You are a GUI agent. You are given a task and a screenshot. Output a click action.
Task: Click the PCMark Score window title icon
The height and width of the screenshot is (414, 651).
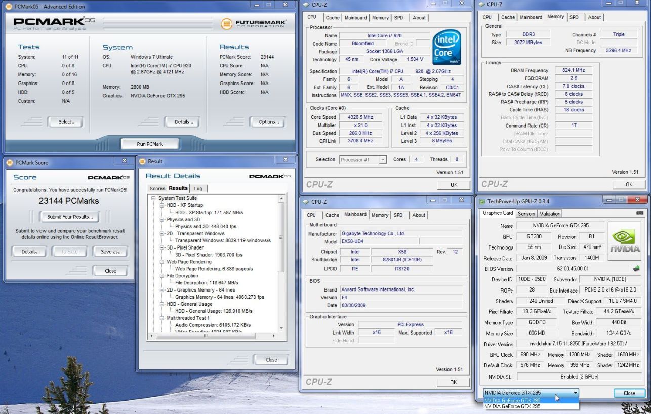(10, 163)
